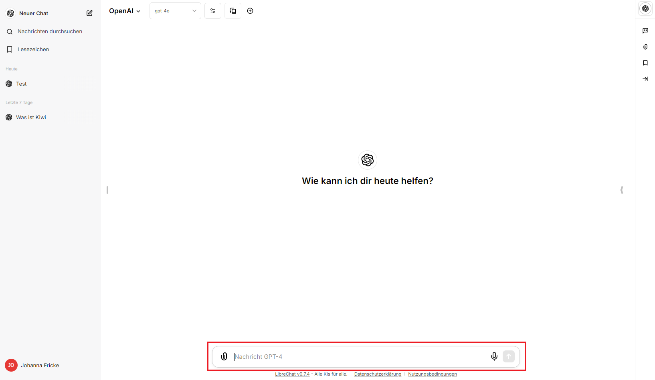The width and height of the screenshot is (655, 380).
Task: Click the JO avatar circle
Action: (x=11, y=365)
